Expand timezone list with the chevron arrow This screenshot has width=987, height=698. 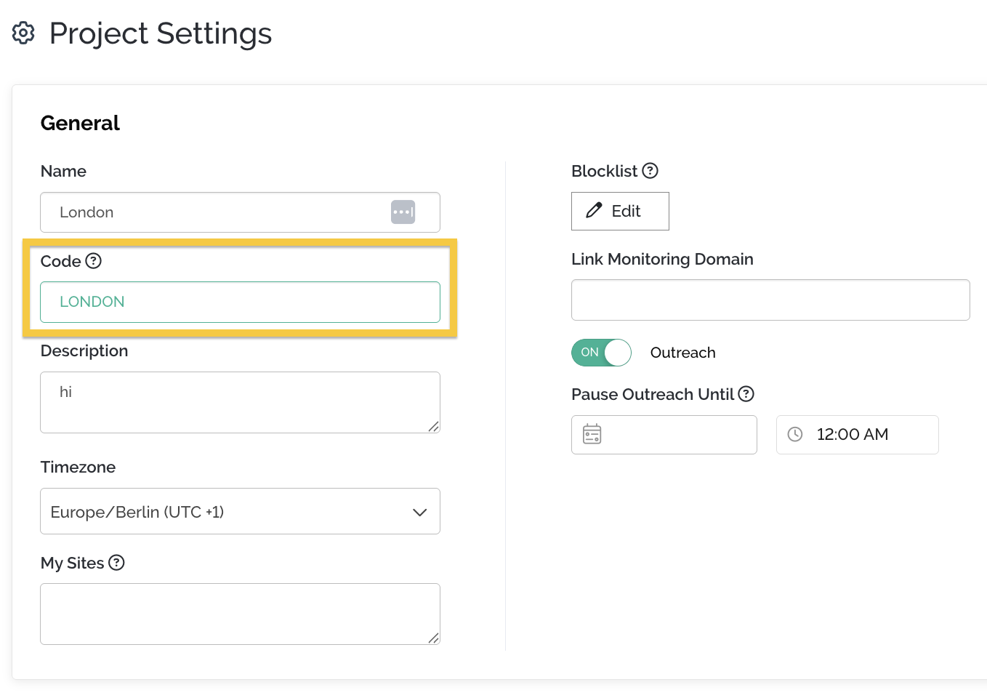419,512
